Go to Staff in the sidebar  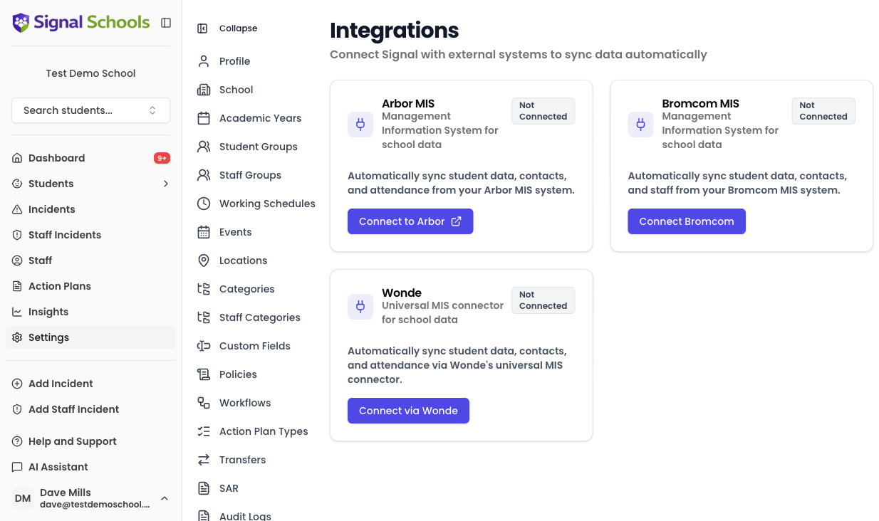tap(90, 260)
